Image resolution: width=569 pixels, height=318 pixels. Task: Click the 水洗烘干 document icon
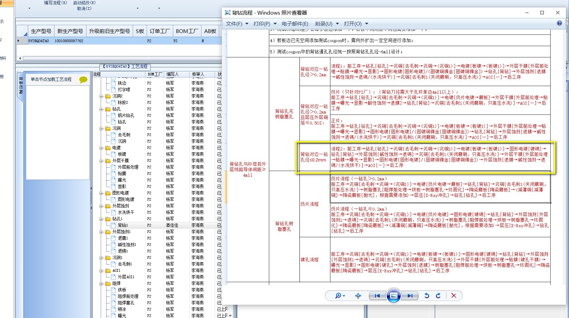click(113, 213)
